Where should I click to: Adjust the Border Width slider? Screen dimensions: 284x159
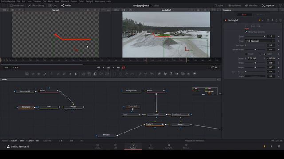click(256, 49)
